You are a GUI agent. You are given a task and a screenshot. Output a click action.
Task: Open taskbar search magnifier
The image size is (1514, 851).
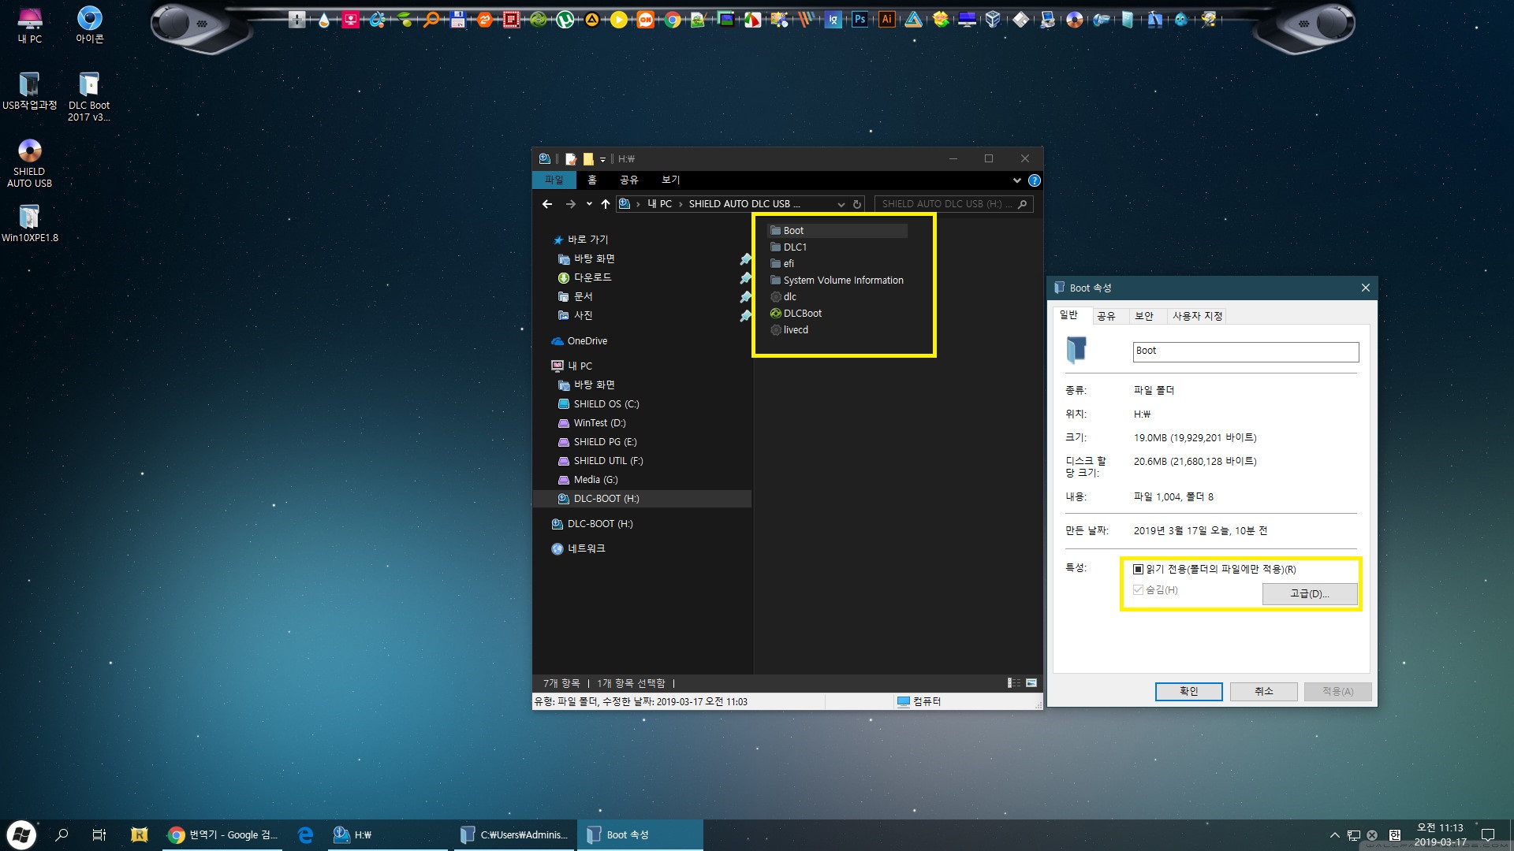tap(62, 834)
